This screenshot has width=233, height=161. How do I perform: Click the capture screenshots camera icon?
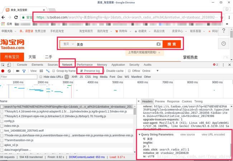pyautogui.click(x=18, y=71)
